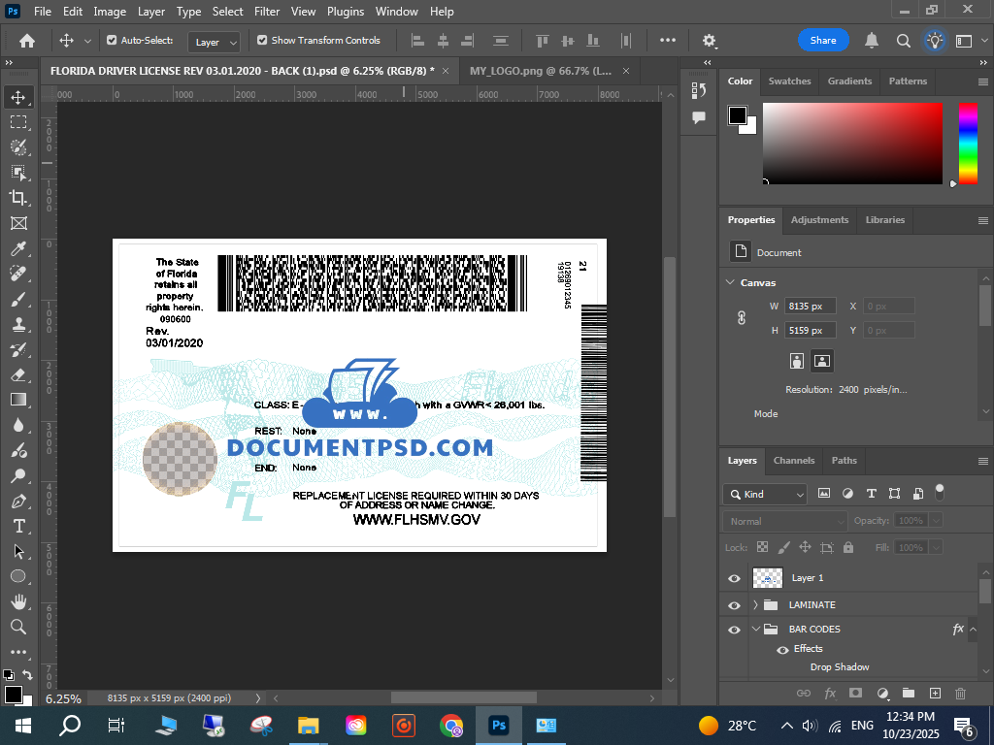
Task: Click the delete layer trash icon
Action: [960, 694]
